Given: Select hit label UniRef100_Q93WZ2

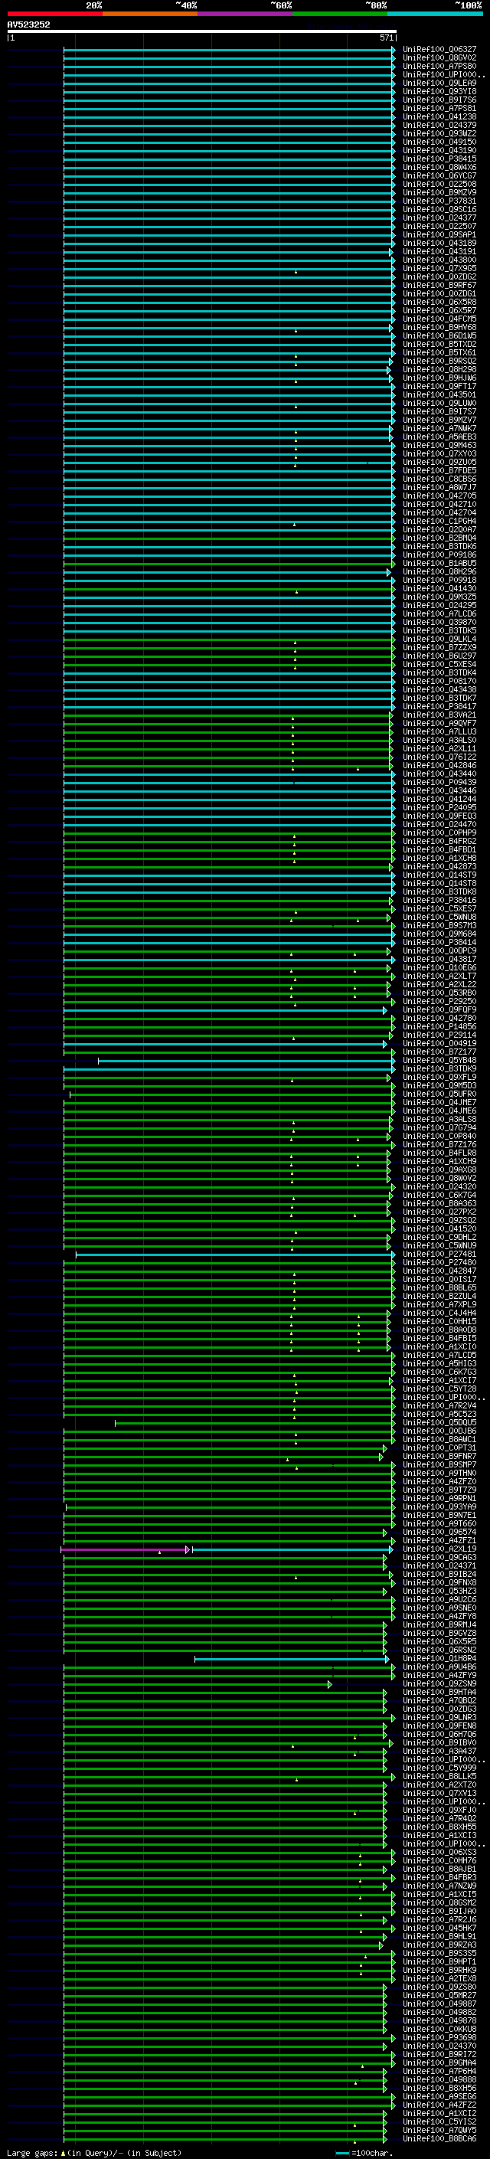Looking at the screenshot, I should [439, 133].
